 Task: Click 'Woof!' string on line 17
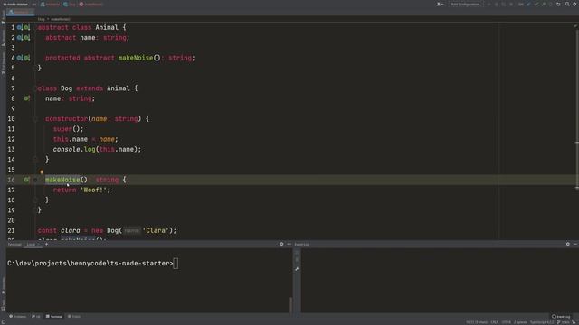pos(93,190)
